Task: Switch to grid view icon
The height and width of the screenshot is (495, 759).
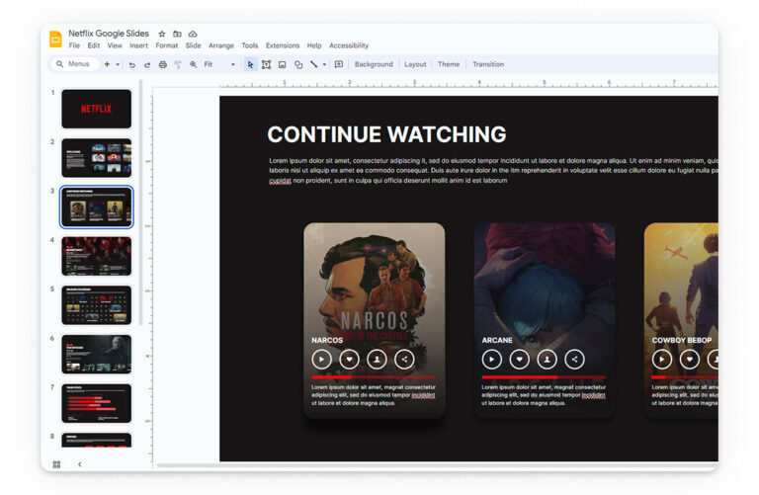Action: [x=56, y=464]
